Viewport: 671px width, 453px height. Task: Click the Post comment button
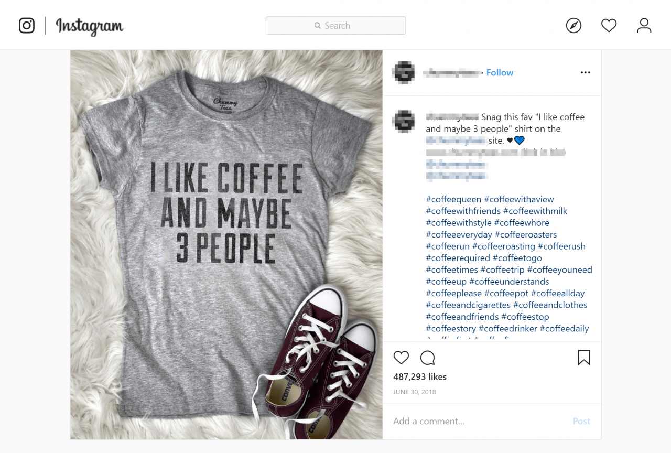click(581, 421)
